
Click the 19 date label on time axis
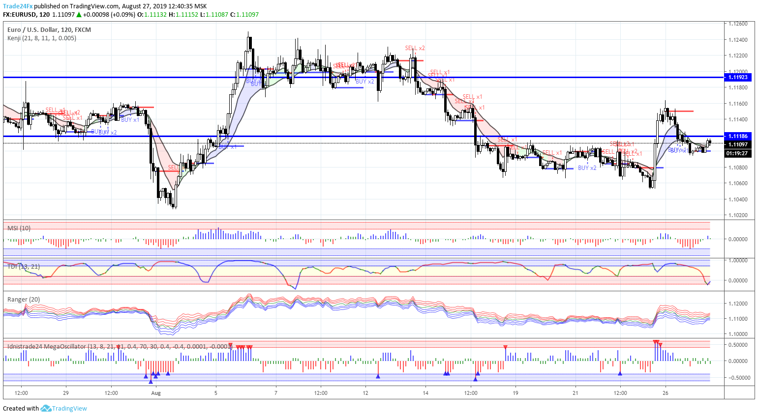[x=515, y=393]
